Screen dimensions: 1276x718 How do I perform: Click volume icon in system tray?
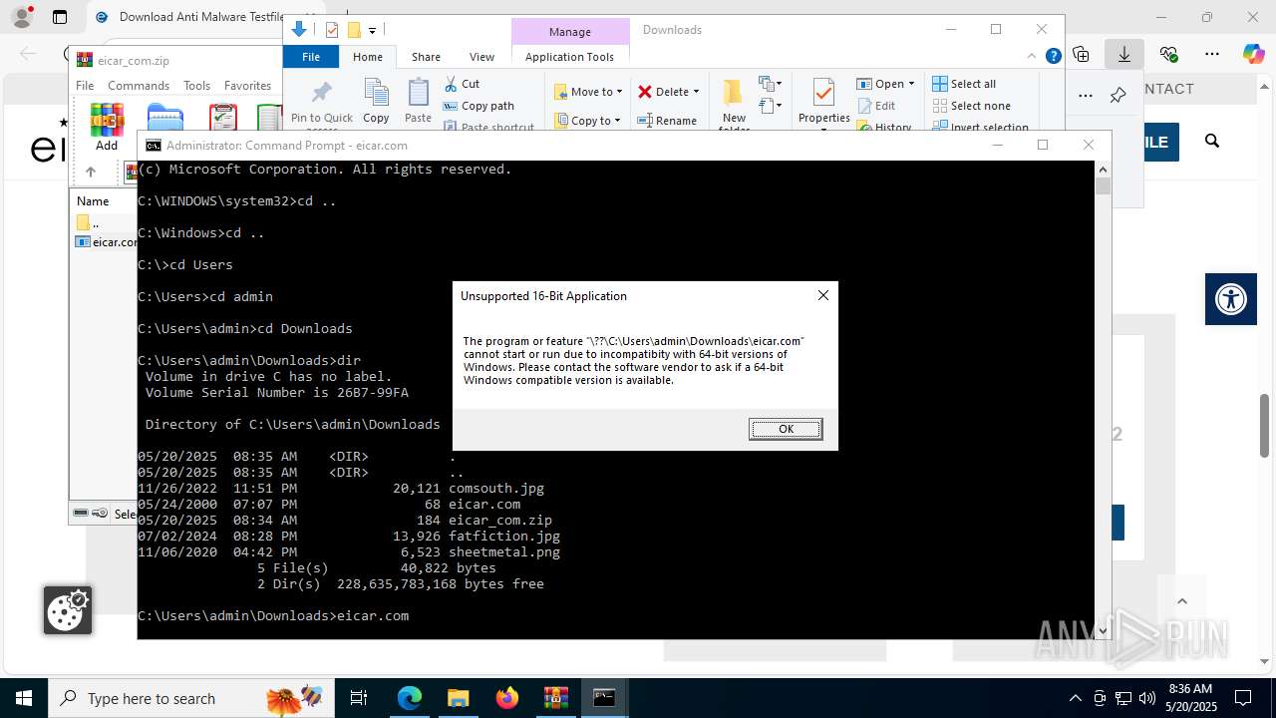click(1147, 698)
